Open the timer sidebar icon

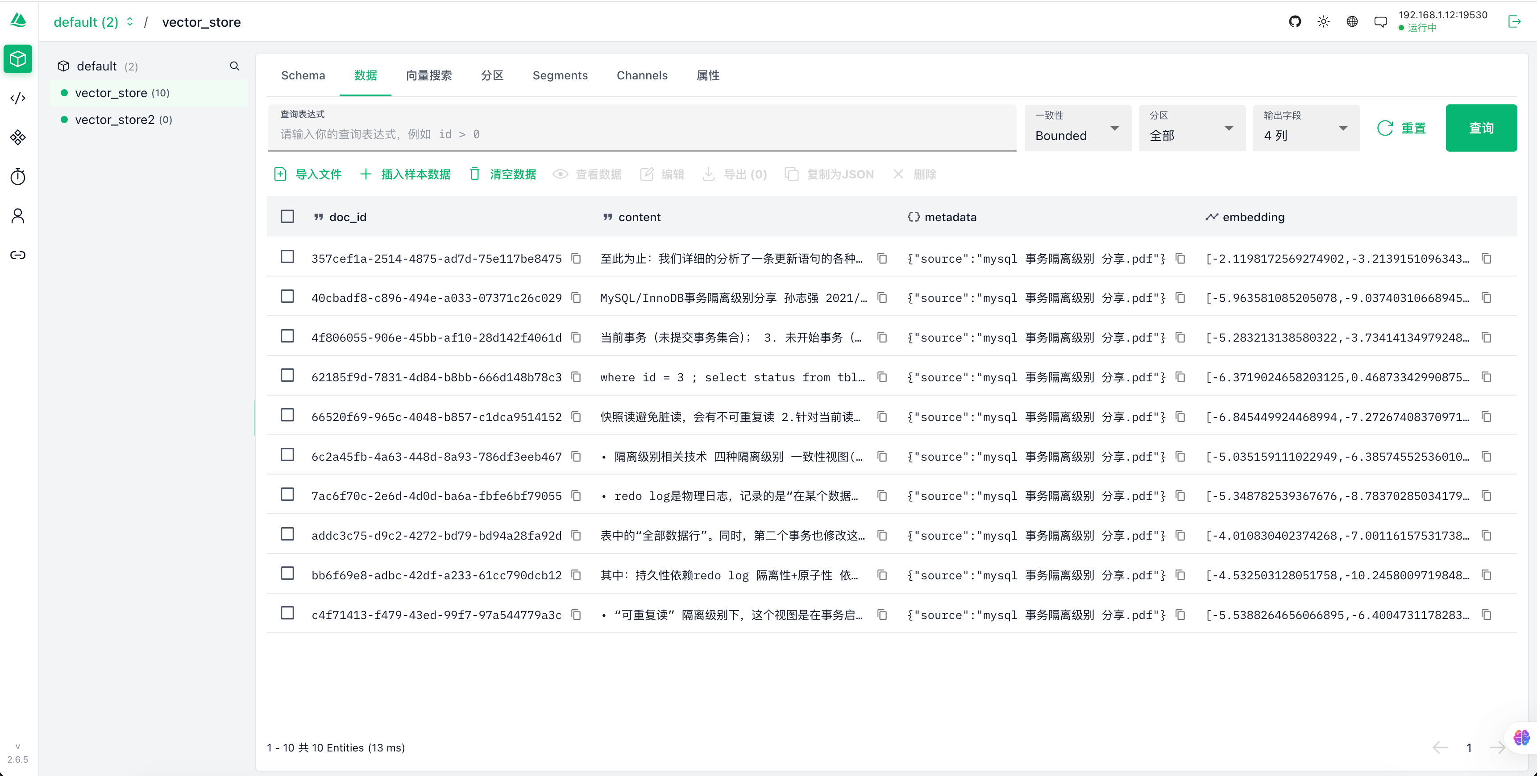click(x=18, y=177)
